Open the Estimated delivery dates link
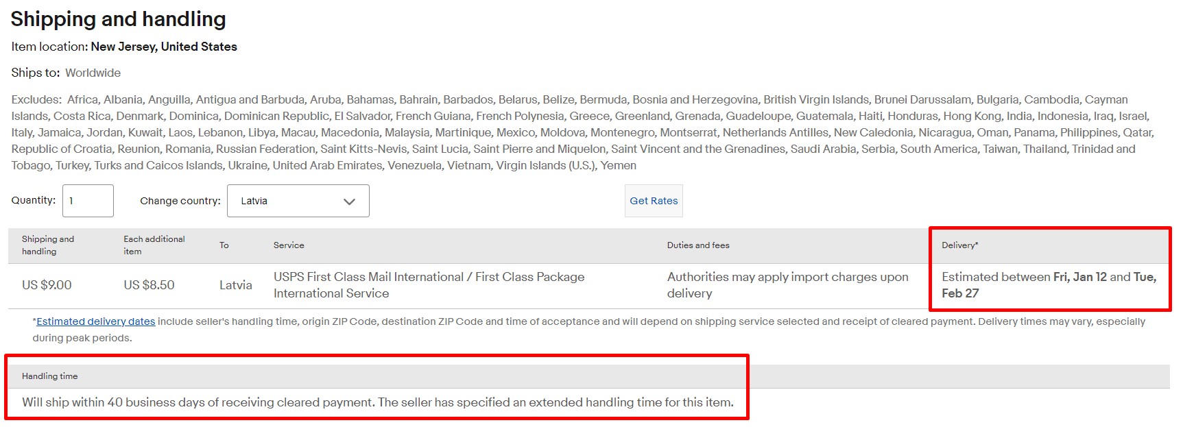Screen dimensions: 1183x427 (x=96, y=321)
